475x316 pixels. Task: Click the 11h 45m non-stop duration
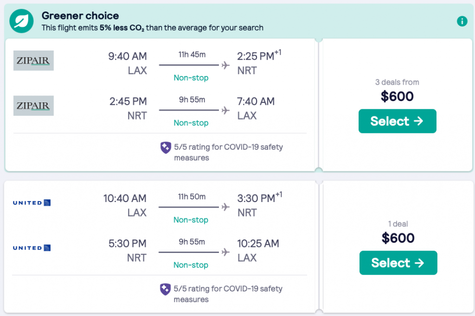[x=192, y=55]
